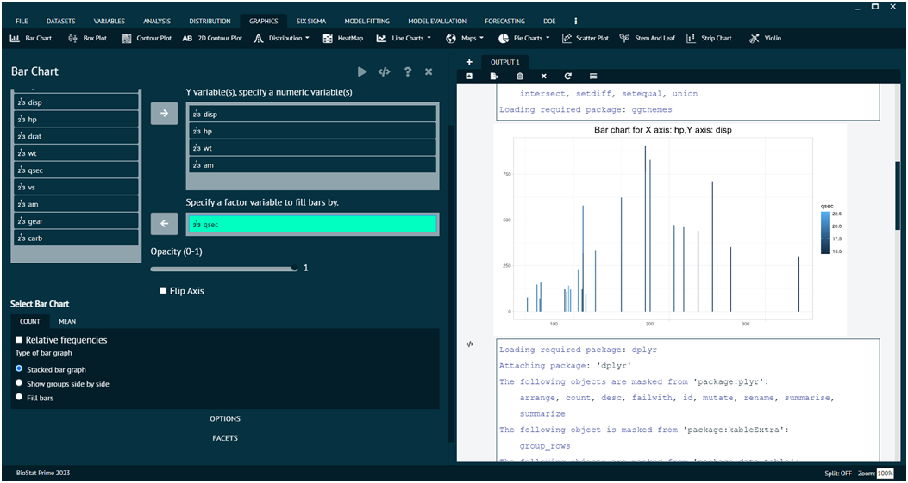Image resolution: width=908 pixels, height=483 pixels.
Task: Click the bar chart plot in output
Action: (x=670, y=230)
